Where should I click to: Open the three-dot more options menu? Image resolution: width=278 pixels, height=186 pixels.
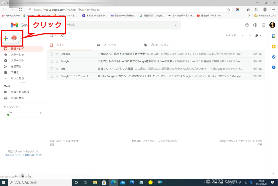coord(70,36)
